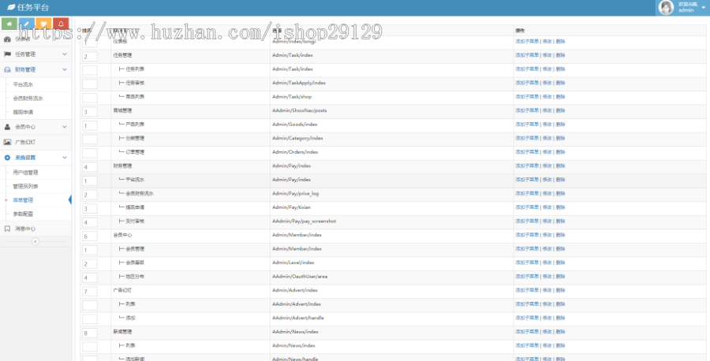Viewport: 710px width, 361px height.
Task: Click 修改 for the AAdmin/ShowNav/posts row
Action: point(547,110)
